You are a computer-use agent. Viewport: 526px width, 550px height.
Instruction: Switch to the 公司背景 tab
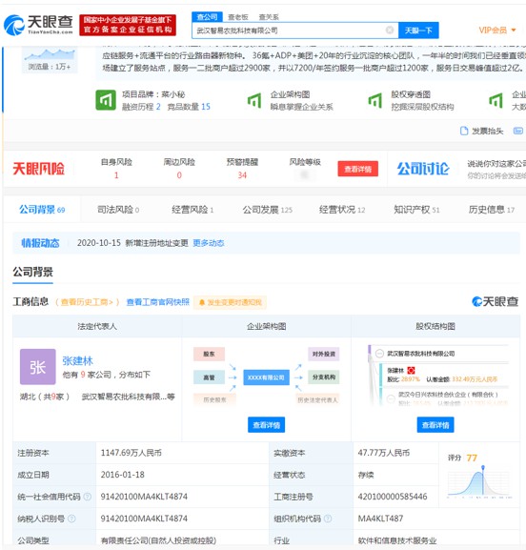point(42,210)
